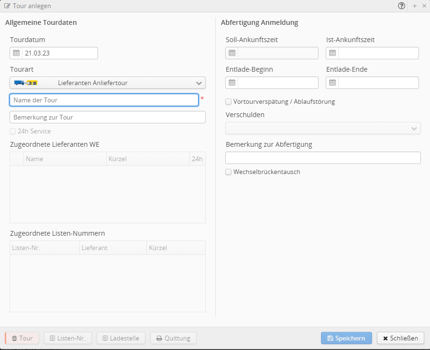
Task: Open the Entlade-Beginn calendar icon
Action: point(232,83)
